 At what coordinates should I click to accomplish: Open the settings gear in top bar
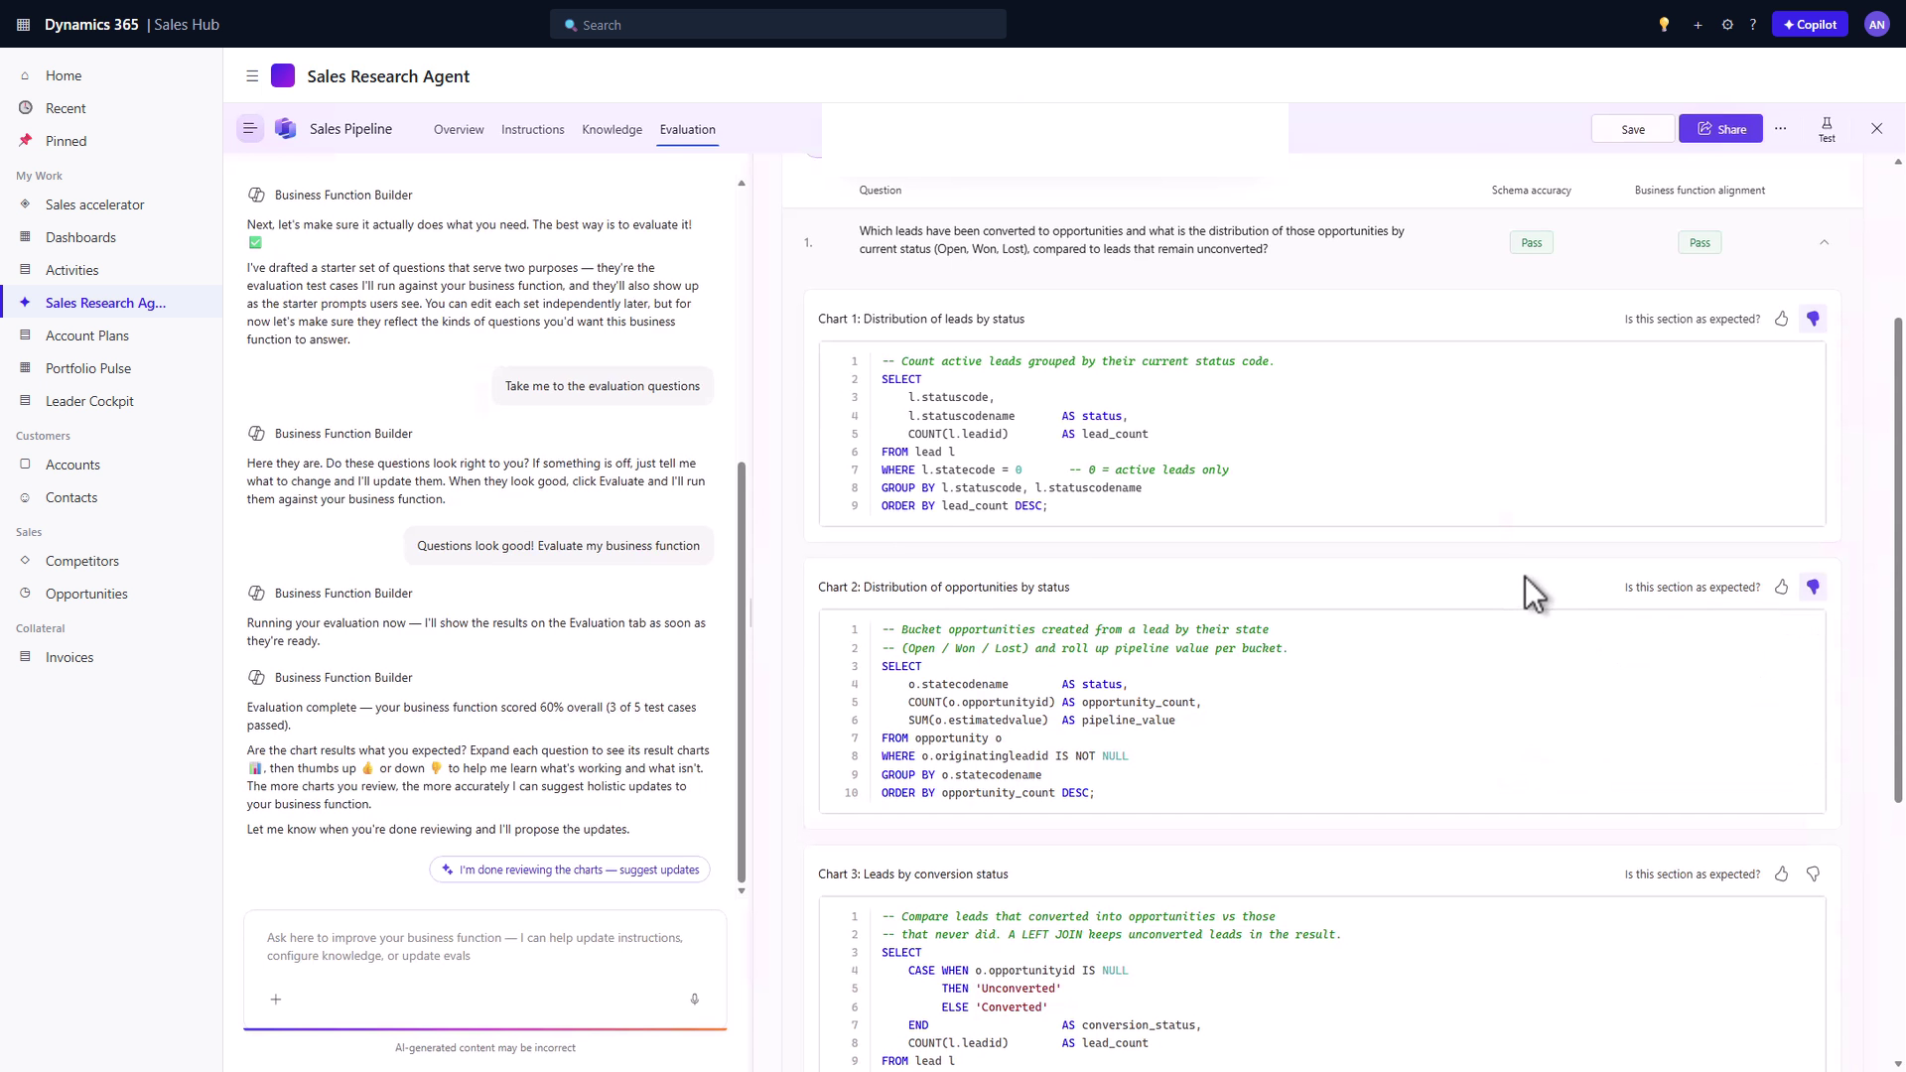[x=1727, y=25]
